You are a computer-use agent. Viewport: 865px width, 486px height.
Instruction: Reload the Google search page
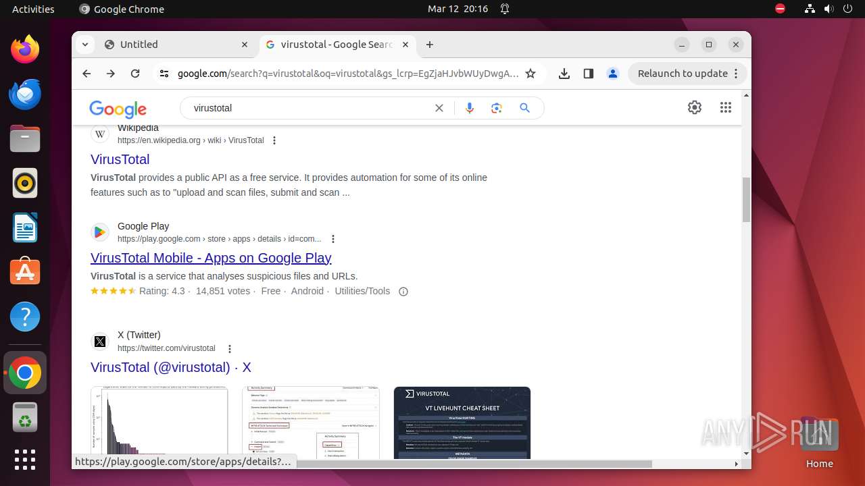[x=135, y=74]
